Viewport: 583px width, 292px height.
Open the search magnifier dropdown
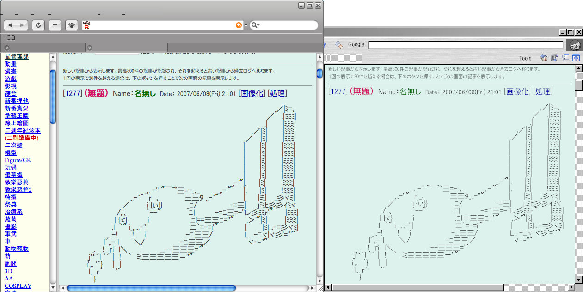255,25
